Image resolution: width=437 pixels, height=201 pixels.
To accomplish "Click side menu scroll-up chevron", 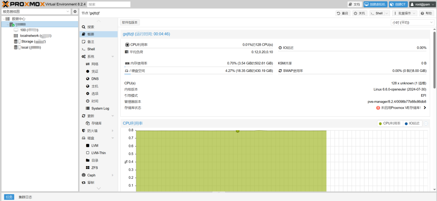I will click(99, 21).
